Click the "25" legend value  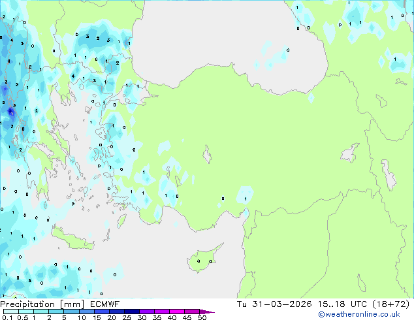[127, 317]
